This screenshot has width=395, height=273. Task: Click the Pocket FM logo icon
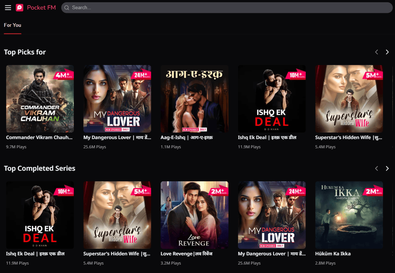(20, 8)
